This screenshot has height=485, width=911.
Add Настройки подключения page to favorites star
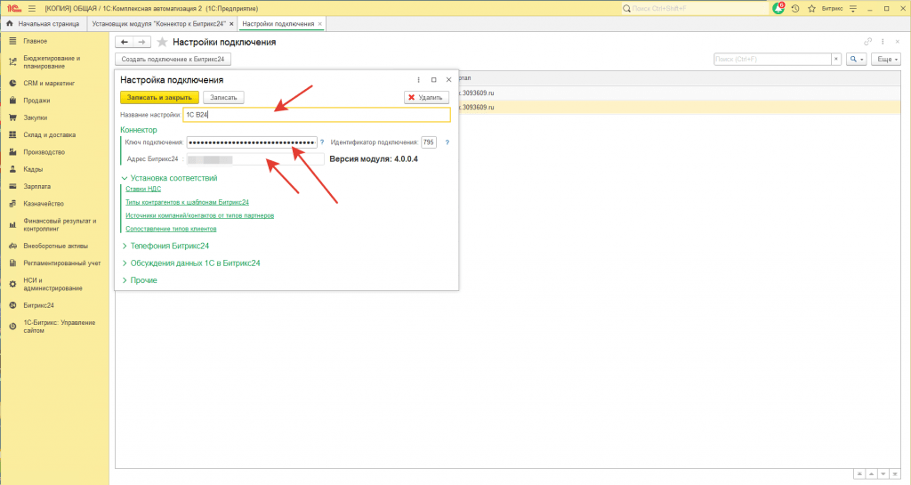point(162,42)
